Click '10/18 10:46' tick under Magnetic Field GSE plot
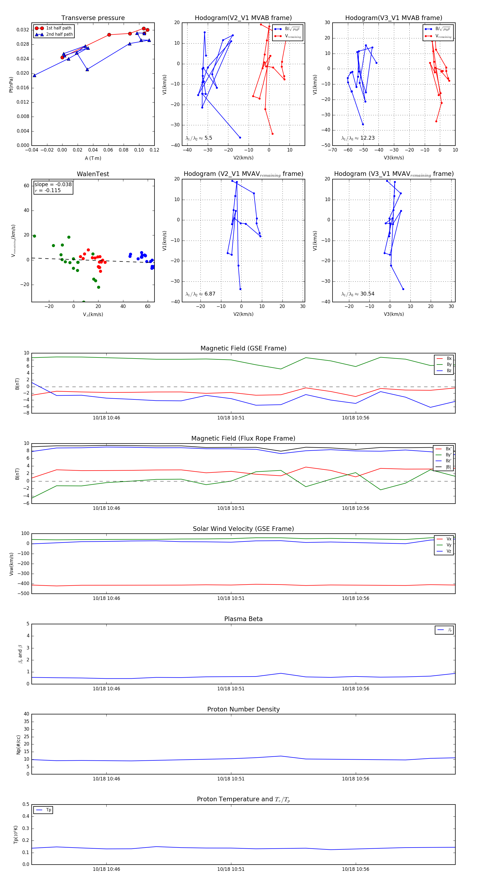The width and height of the screenshot is (487, 893). pos(106,418)
